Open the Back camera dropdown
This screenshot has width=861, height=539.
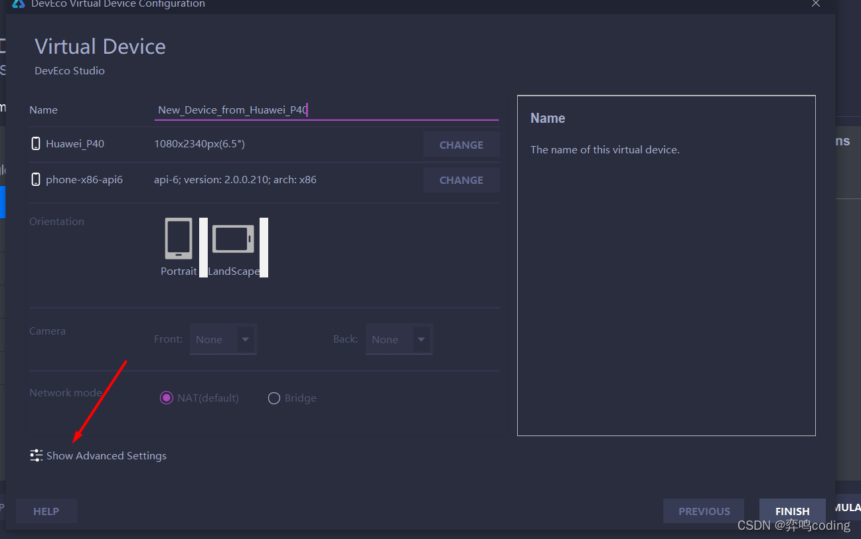[x=400, y=339]
